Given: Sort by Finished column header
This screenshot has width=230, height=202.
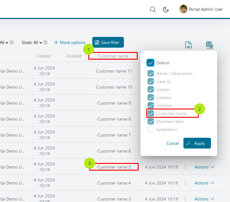Looking at the screenshot, I should 74,56.
